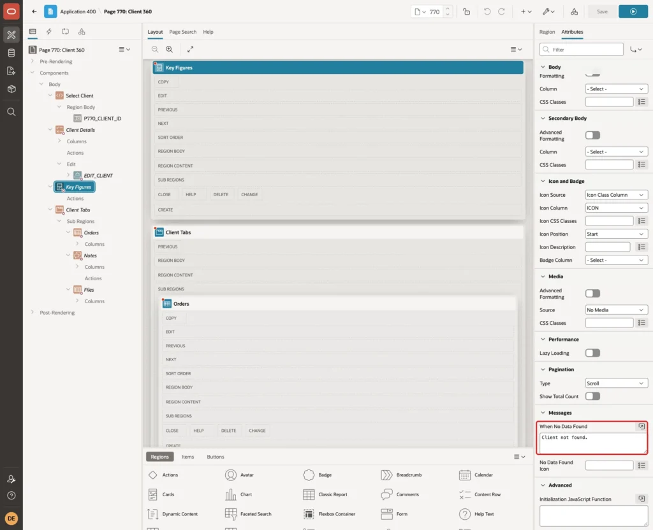Open the Help tab in layout pane

[x=209, y=32]
